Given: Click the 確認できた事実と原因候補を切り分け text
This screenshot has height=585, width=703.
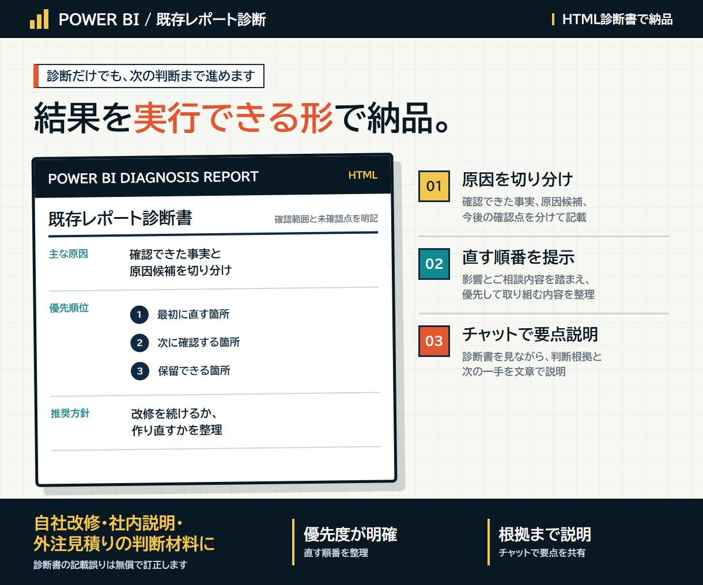Looking at the screenshot, I should point(180,262).
